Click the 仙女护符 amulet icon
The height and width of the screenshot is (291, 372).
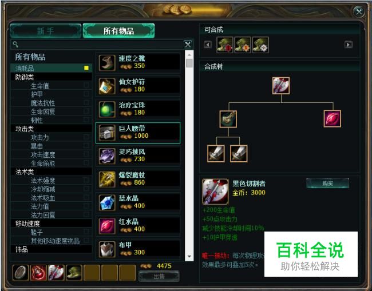(x=107, y=86)
